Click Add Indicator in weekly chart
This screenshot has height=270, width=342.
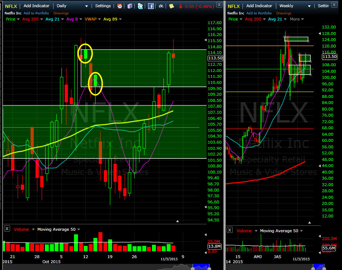259,6
